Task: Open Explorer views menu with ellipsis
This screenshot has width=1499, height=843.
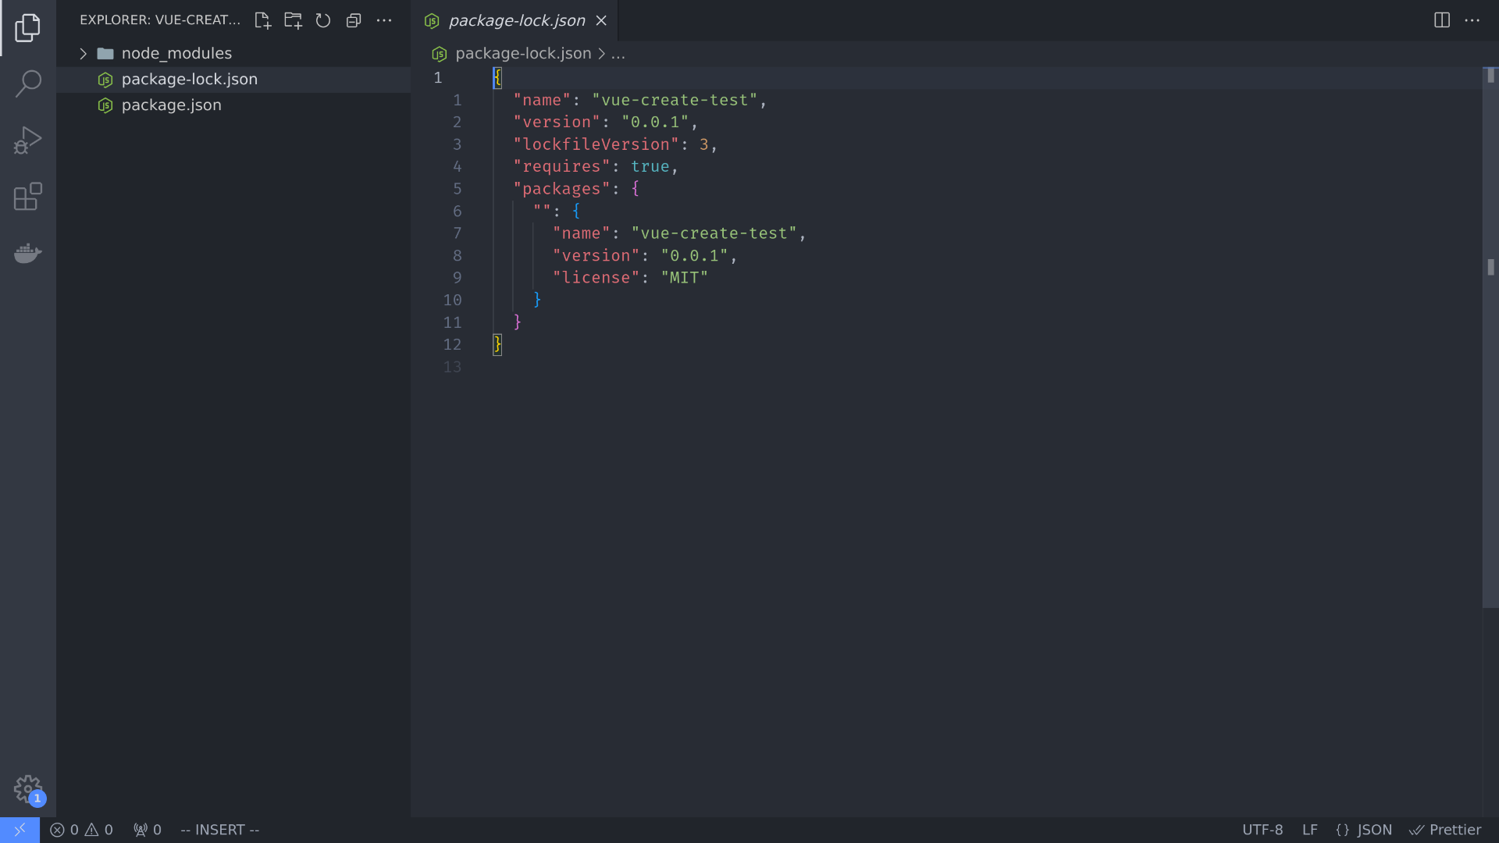Action: (x=384, y=21)
